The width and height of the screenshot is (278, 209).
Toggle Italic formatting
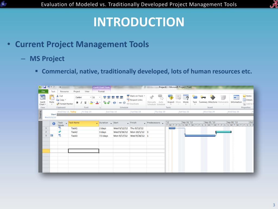[81, 103]
